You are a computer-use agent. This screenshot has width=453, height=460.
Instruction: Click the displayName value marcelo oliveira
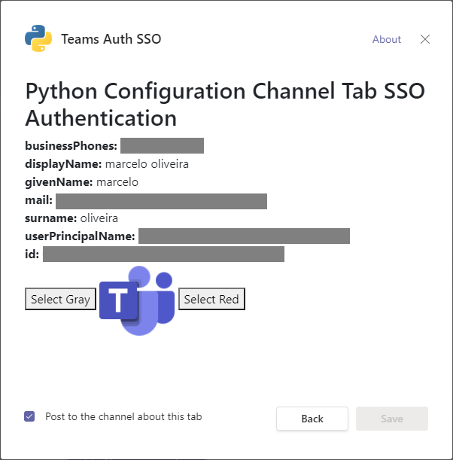[147, 164]
